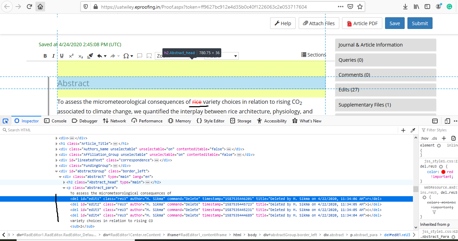Click the remove comment bubble icon
Viewport: 458px width, 241px height.
click(149, 56)
